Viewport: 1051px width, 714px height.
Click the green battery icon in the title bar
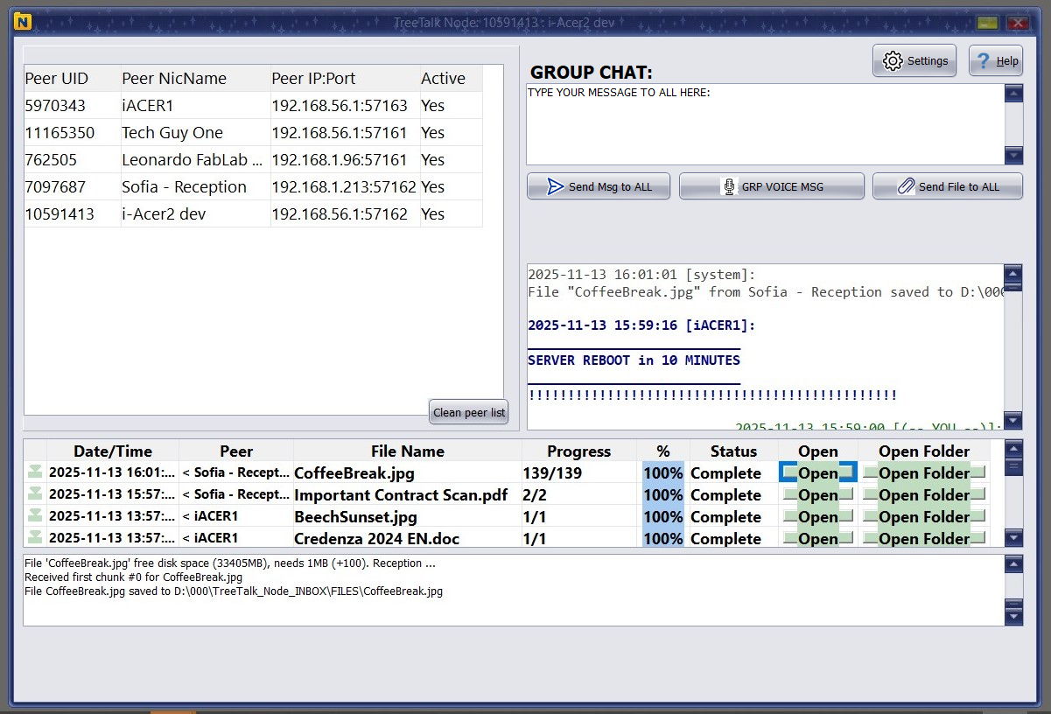point(988,22)
